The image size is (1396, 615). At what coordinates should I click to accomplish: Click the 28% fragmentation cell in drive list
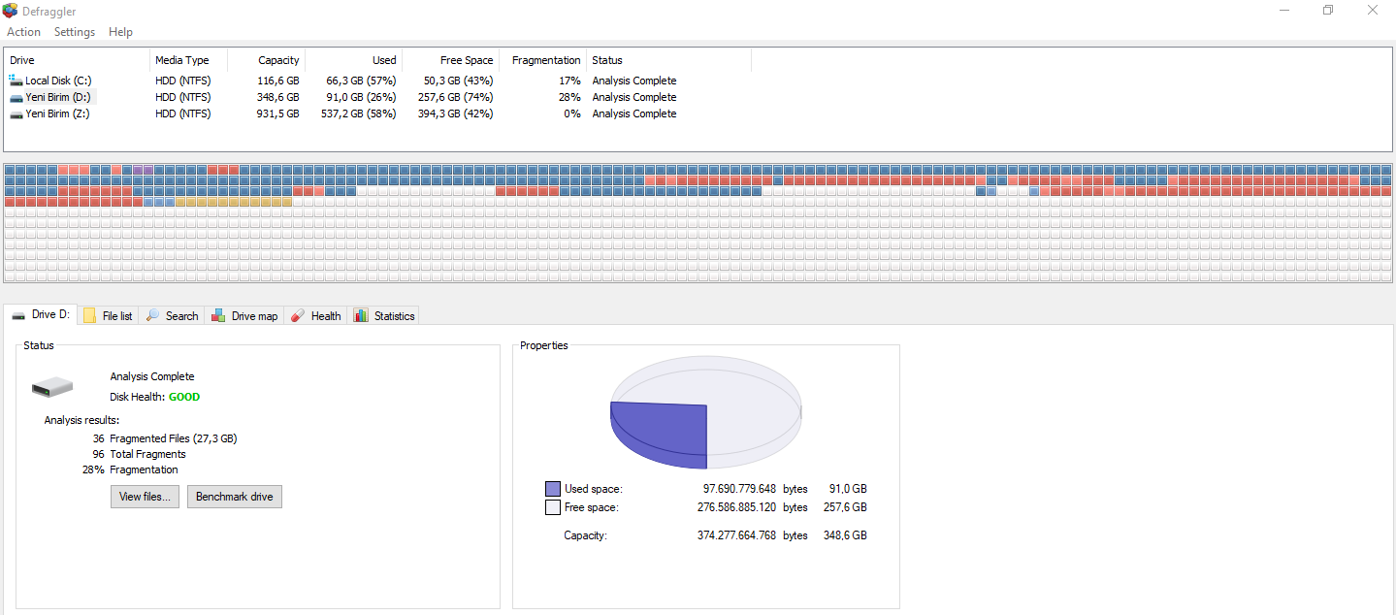tap(570, 97)
